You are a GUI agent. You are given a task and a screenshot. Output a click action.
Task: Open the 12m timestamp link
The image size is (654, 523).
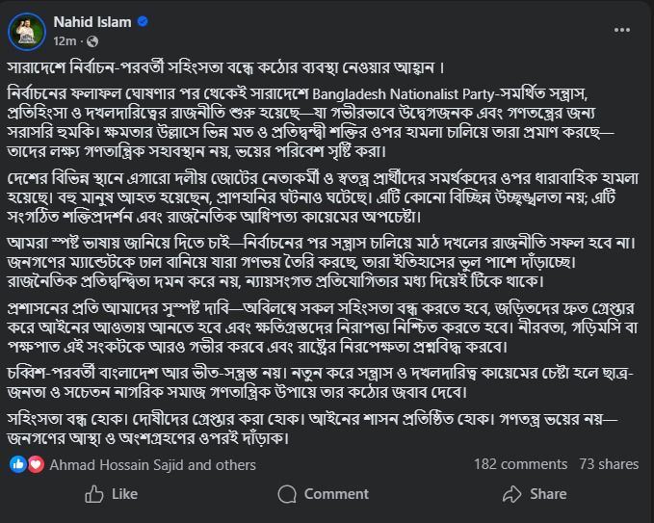[65, 41]
